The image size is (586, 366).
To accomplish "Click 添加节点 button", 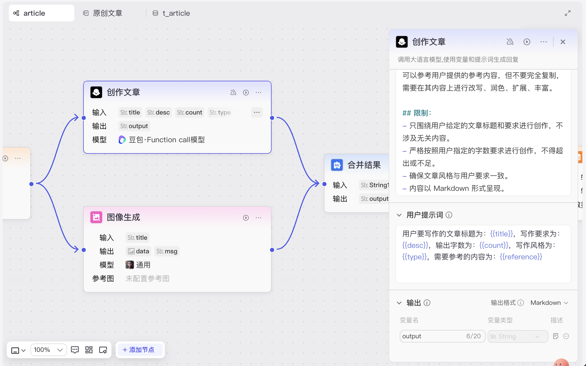I will coord(139,350).
